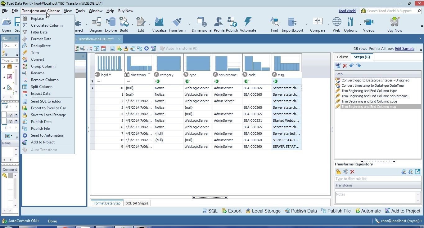Click the upload transform icon in Transforms Repository
424x228 pixels.
404,172
